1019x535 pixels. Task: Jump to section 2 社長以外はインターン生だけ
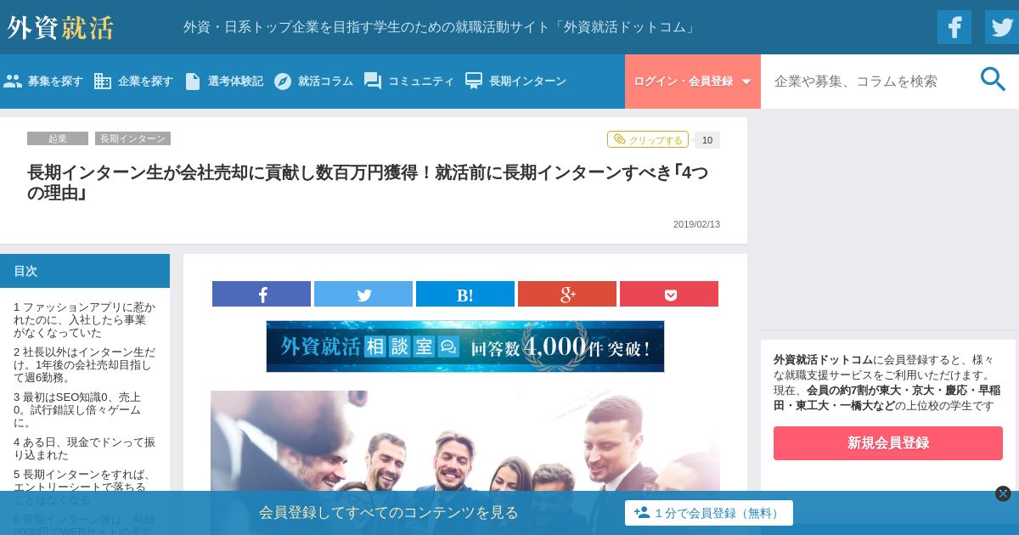coord(85,365)
